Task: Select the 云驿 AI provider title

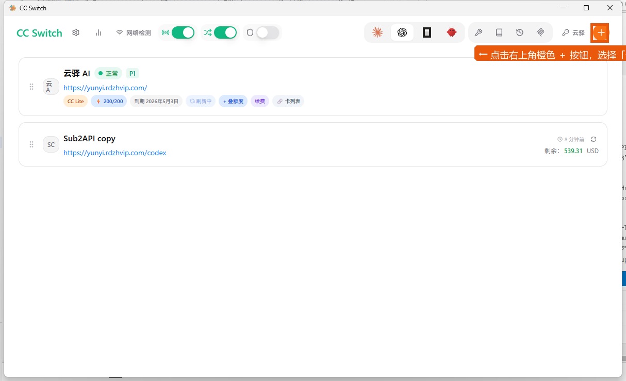Action: (x=77, y=74)
